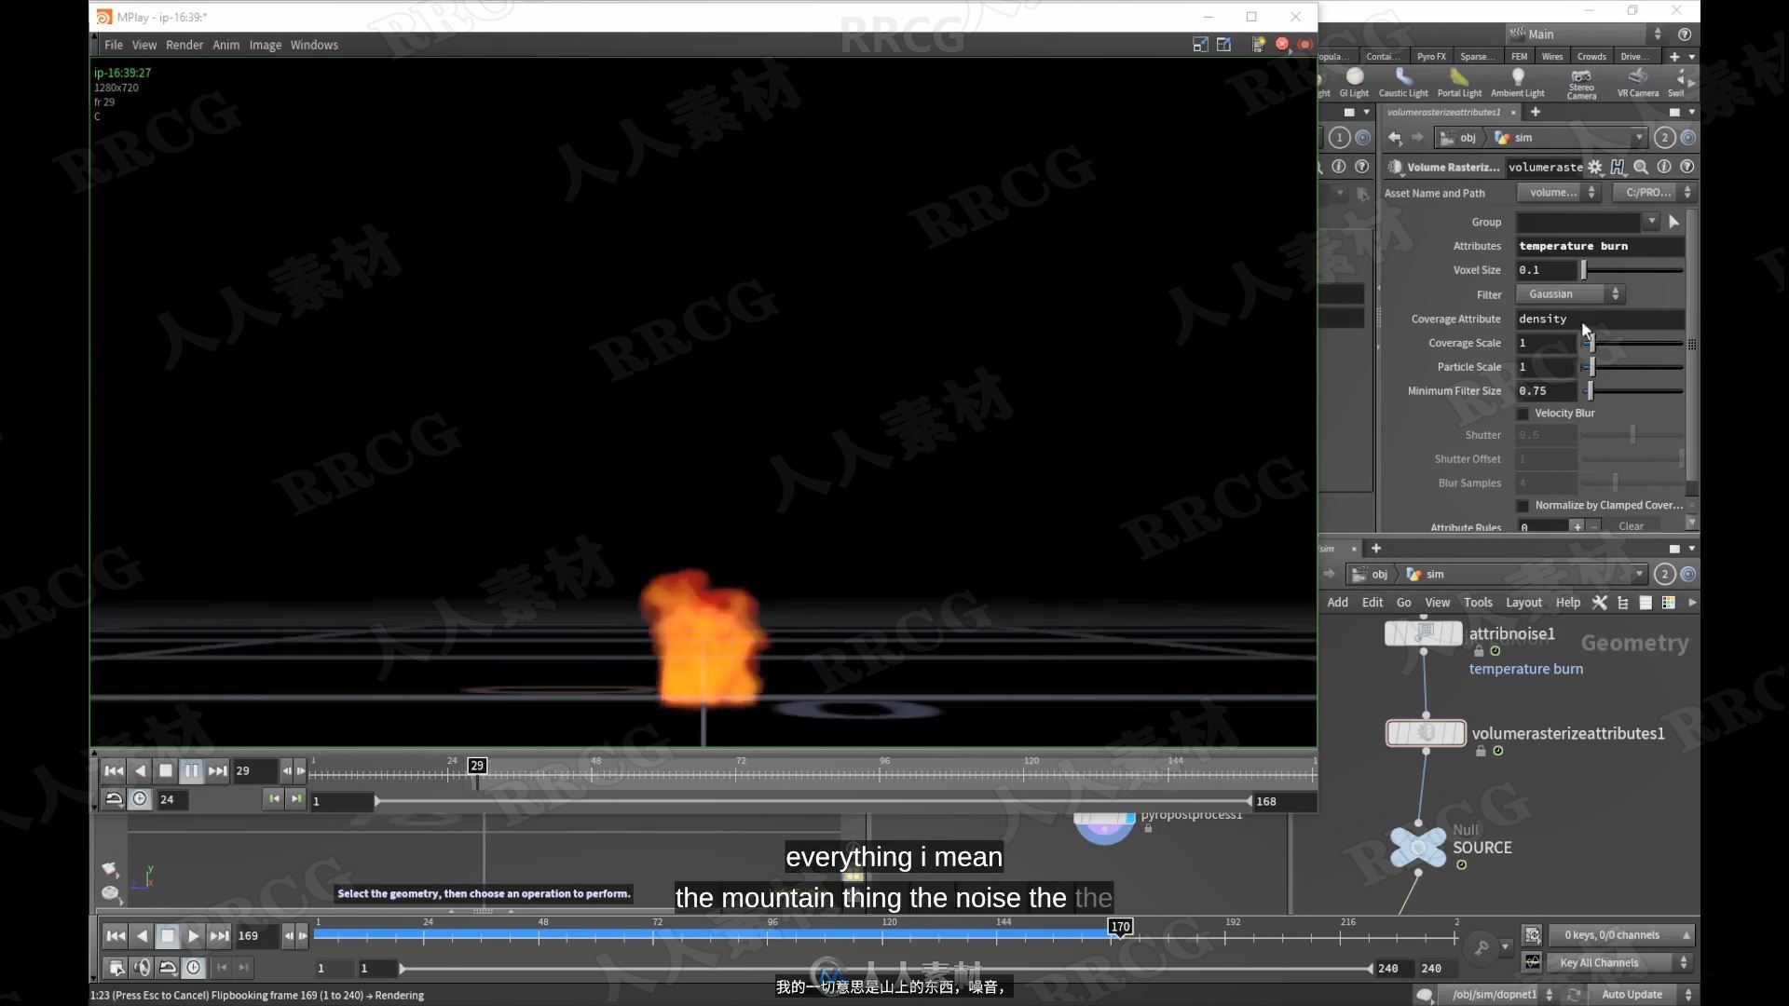Image resolution: width=1789 pixels, height=1006 pixels.
Task: Open network editor Tools menu
Action: pos(1478,603)
